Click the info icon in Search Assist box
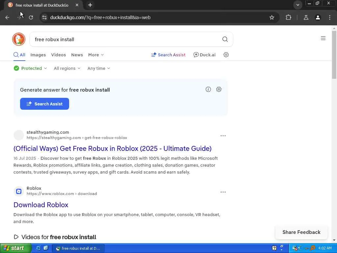 [x=208, y=89]
